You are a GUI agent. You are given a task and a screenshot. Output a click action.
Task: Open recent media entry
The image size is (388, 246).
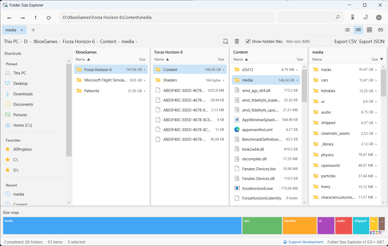coord(19,194)
